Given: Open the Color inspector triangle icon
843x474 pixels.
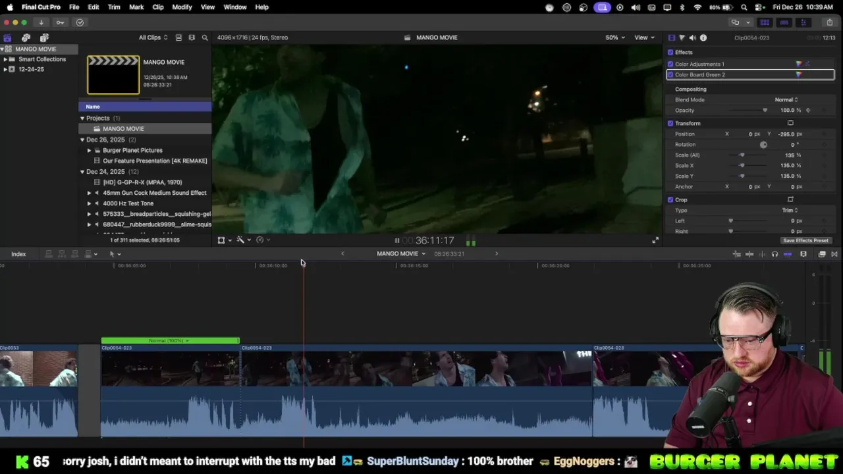Looking at the screenshot, I should (682, 38).
